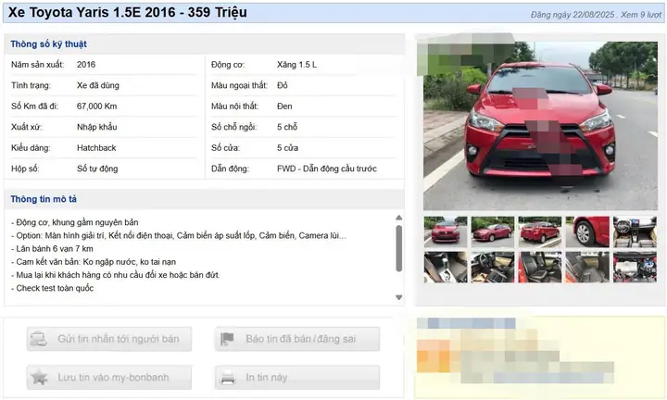Select second thumbnail showing car side angle
667x400 pixels.
pyautogui.click(x=493, y=231)
